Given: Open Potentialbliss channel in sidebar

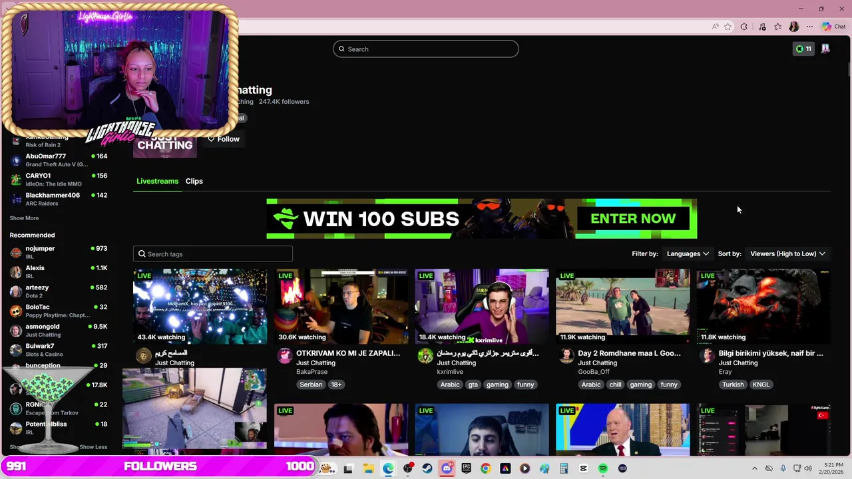Looking at the screenshot, I should coord(59,428).
